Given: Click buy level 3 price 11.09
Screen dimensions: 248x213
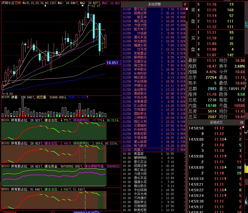Looking at the screenshot, I should [211, 44].
